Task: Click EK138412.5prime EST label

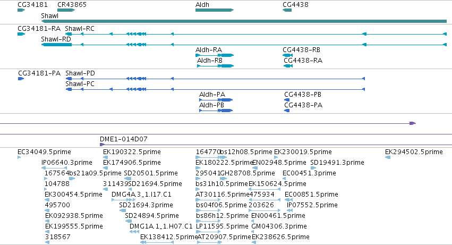Action: [169, 237]
